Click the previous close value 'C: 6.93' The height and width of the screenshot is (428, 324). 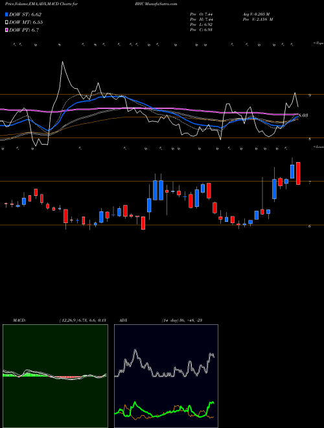tap(205, 30)
